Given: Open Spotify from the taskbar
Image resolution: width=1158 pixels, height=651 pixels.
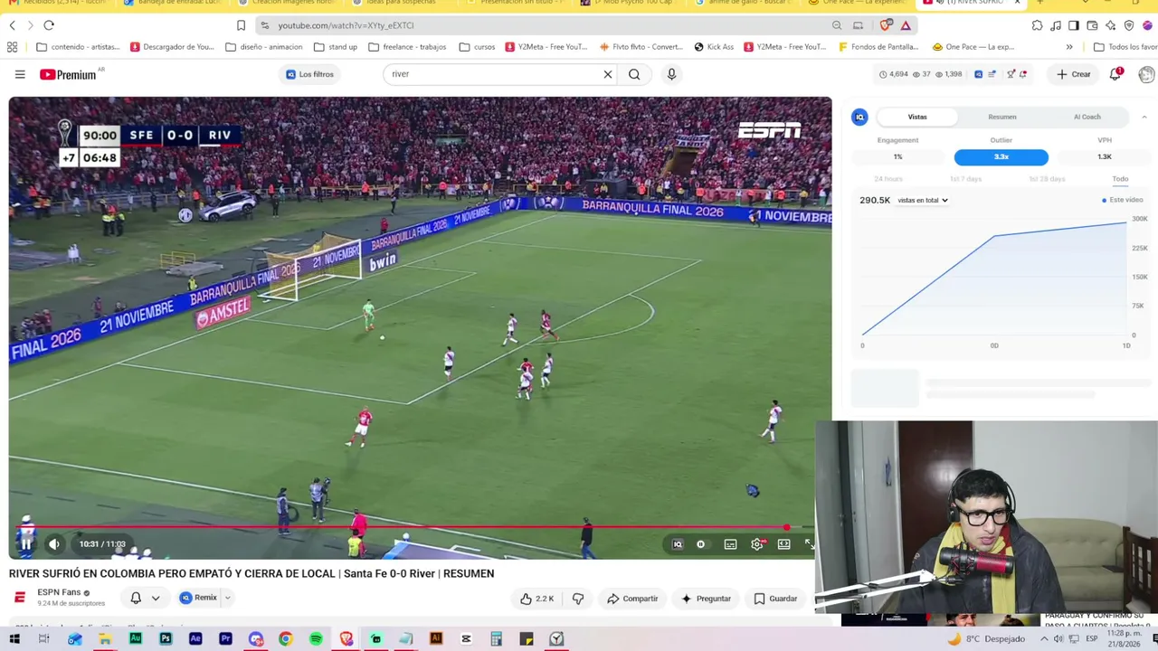Looking at the screenshot, I should [316, 639].
